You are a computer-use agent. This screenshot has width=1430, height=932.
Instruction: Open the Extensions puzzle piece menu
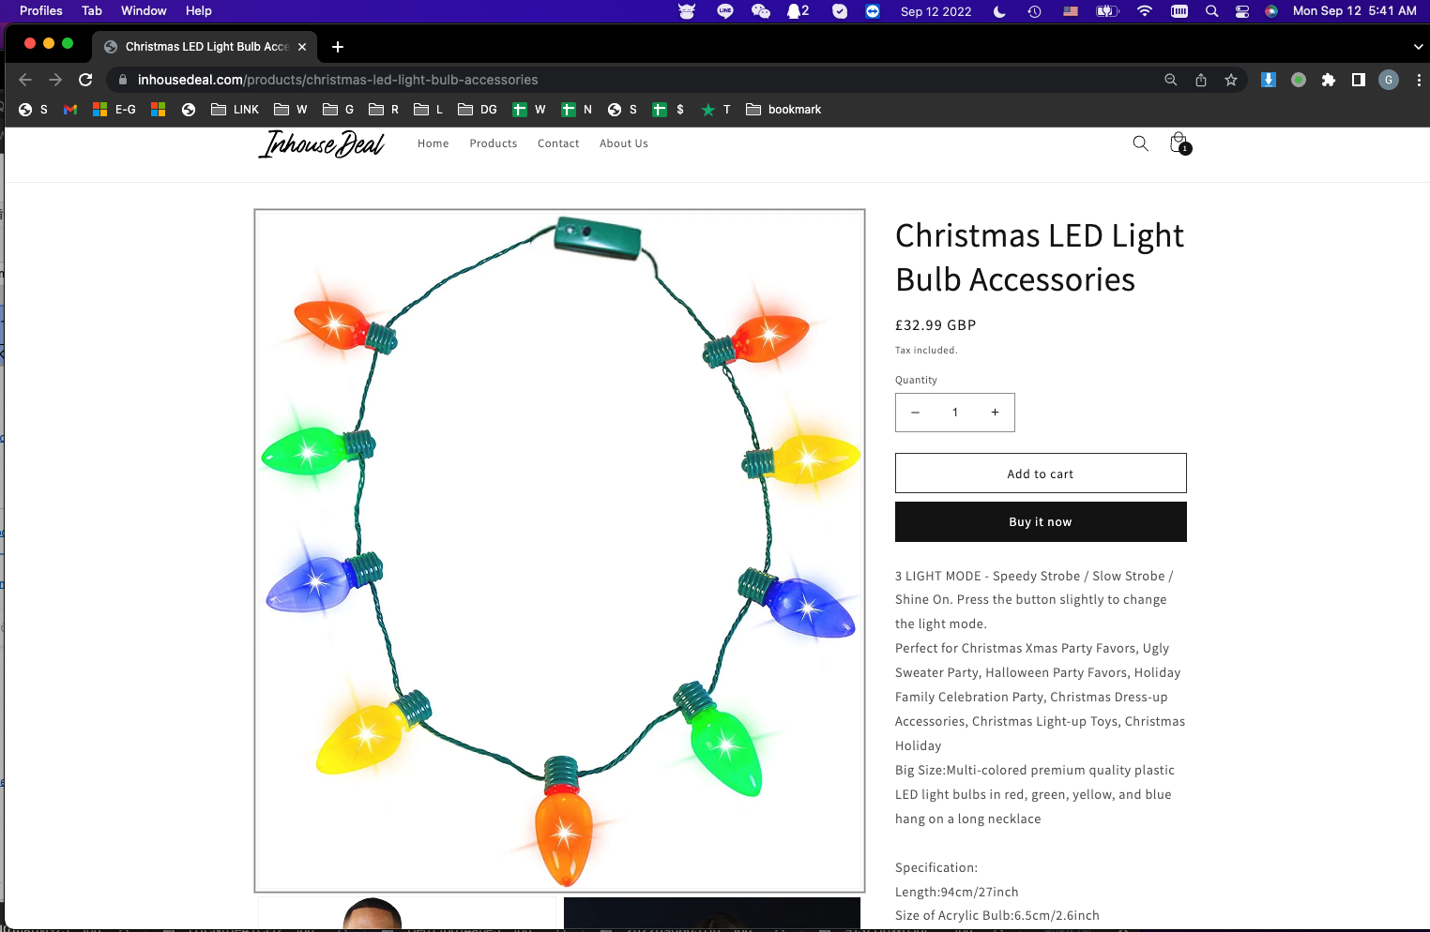click(1329, 80)
